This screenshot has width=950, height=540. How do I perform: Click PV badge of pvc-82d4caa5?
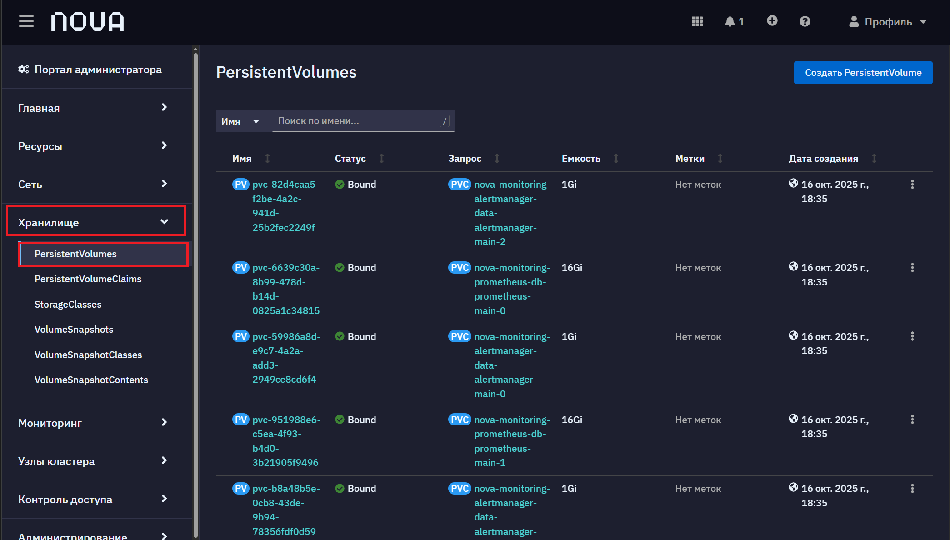tap(241, 184)
